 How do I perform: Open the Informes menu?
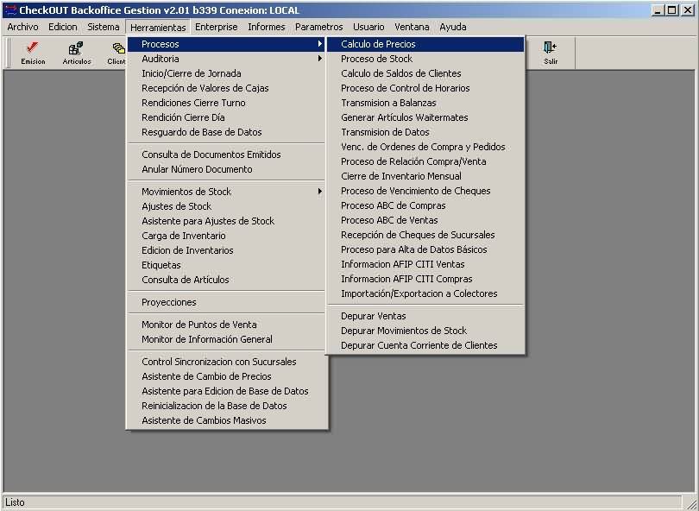266,27
